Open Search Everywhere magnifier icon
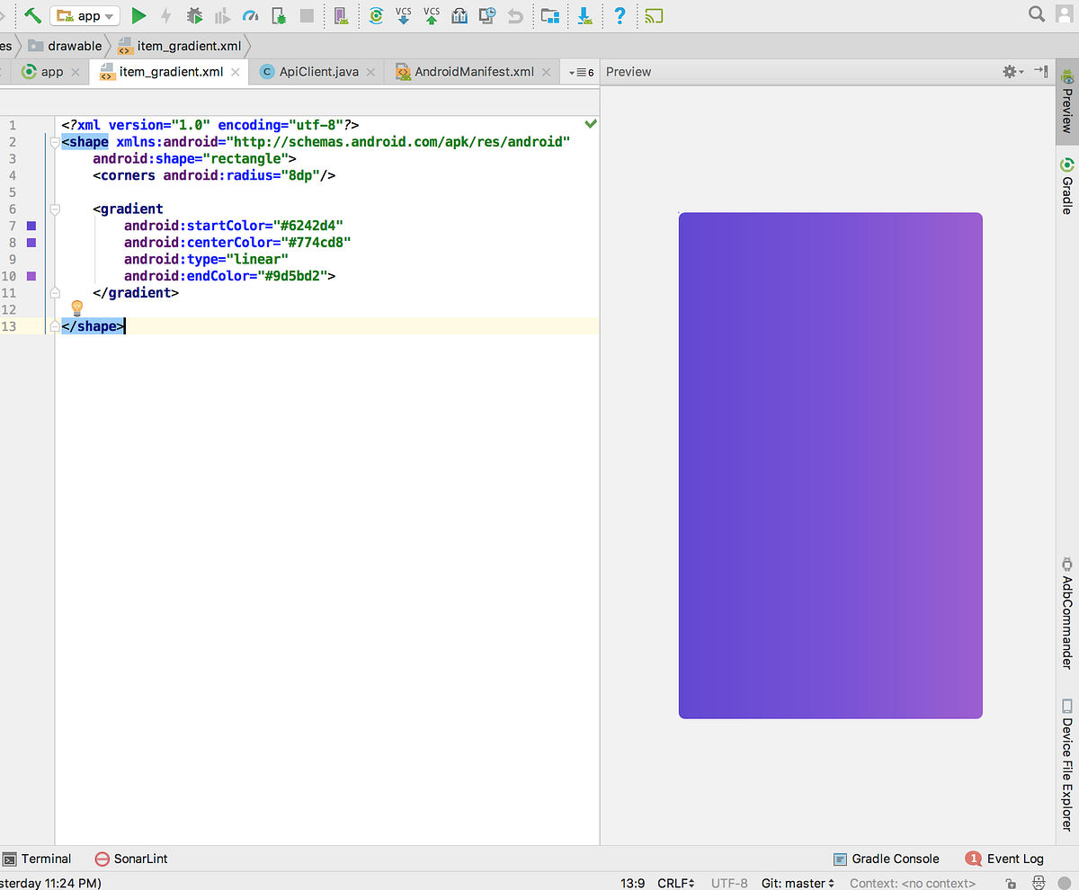1079x890 pixels. pyautogui.click(x=1036, y=14)
